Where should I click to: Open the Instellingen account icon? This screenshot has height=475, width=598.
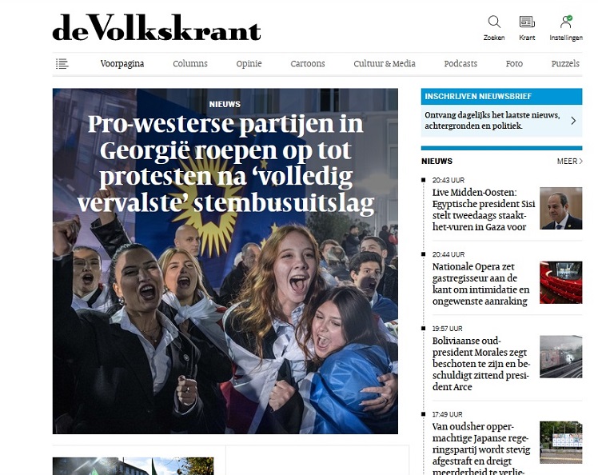click(565, 22)
